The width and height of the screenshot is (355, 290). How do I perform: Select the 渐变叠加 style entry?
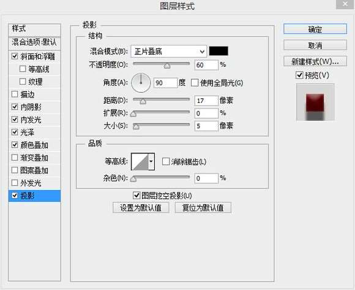[34, 158]
